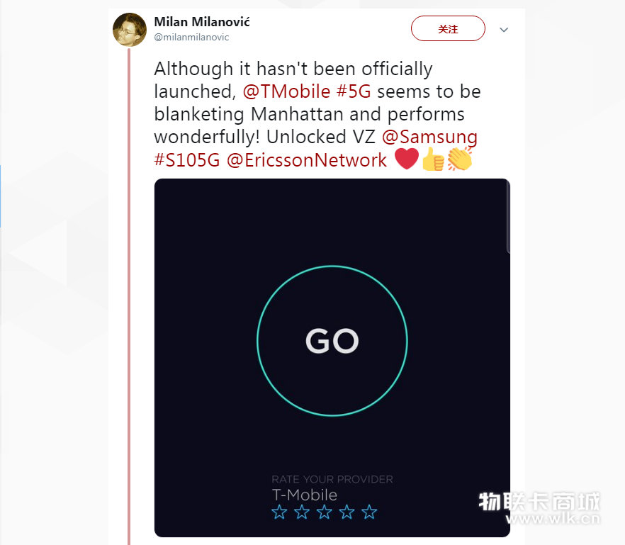Open the @milanmilanovic handle link
This screenshot has height=545, width=625.
click(192, 37)
